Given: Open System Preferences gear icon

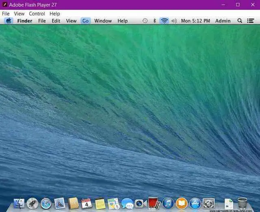Looking at the screenshot, I should click(208, 203).
